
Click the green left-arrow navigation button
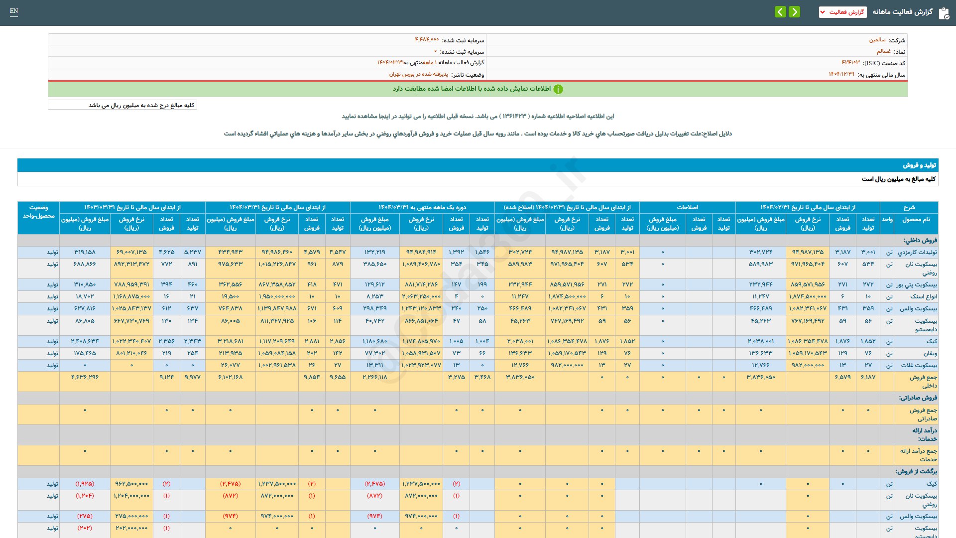click(x=780, y=11)
